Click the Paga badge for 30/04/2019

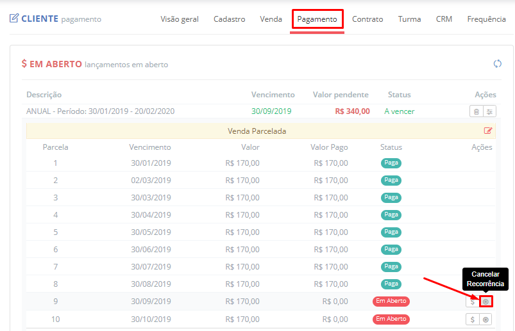click(x=391, y=215)
